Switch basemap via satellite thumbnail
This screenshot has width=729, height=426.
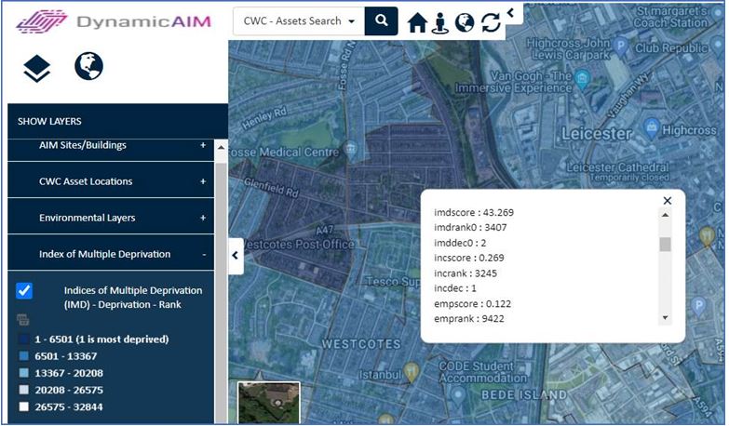[x=269, y=403]
